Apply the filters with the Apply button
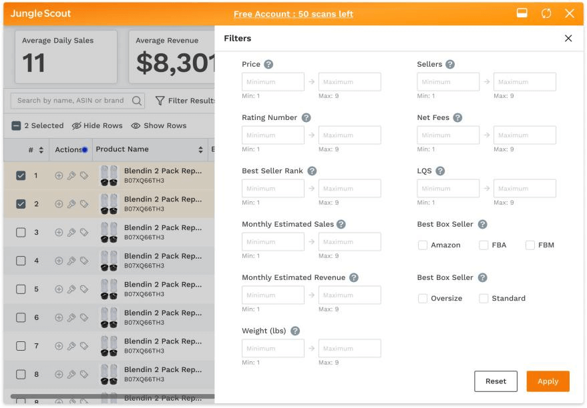 [548, 381]
